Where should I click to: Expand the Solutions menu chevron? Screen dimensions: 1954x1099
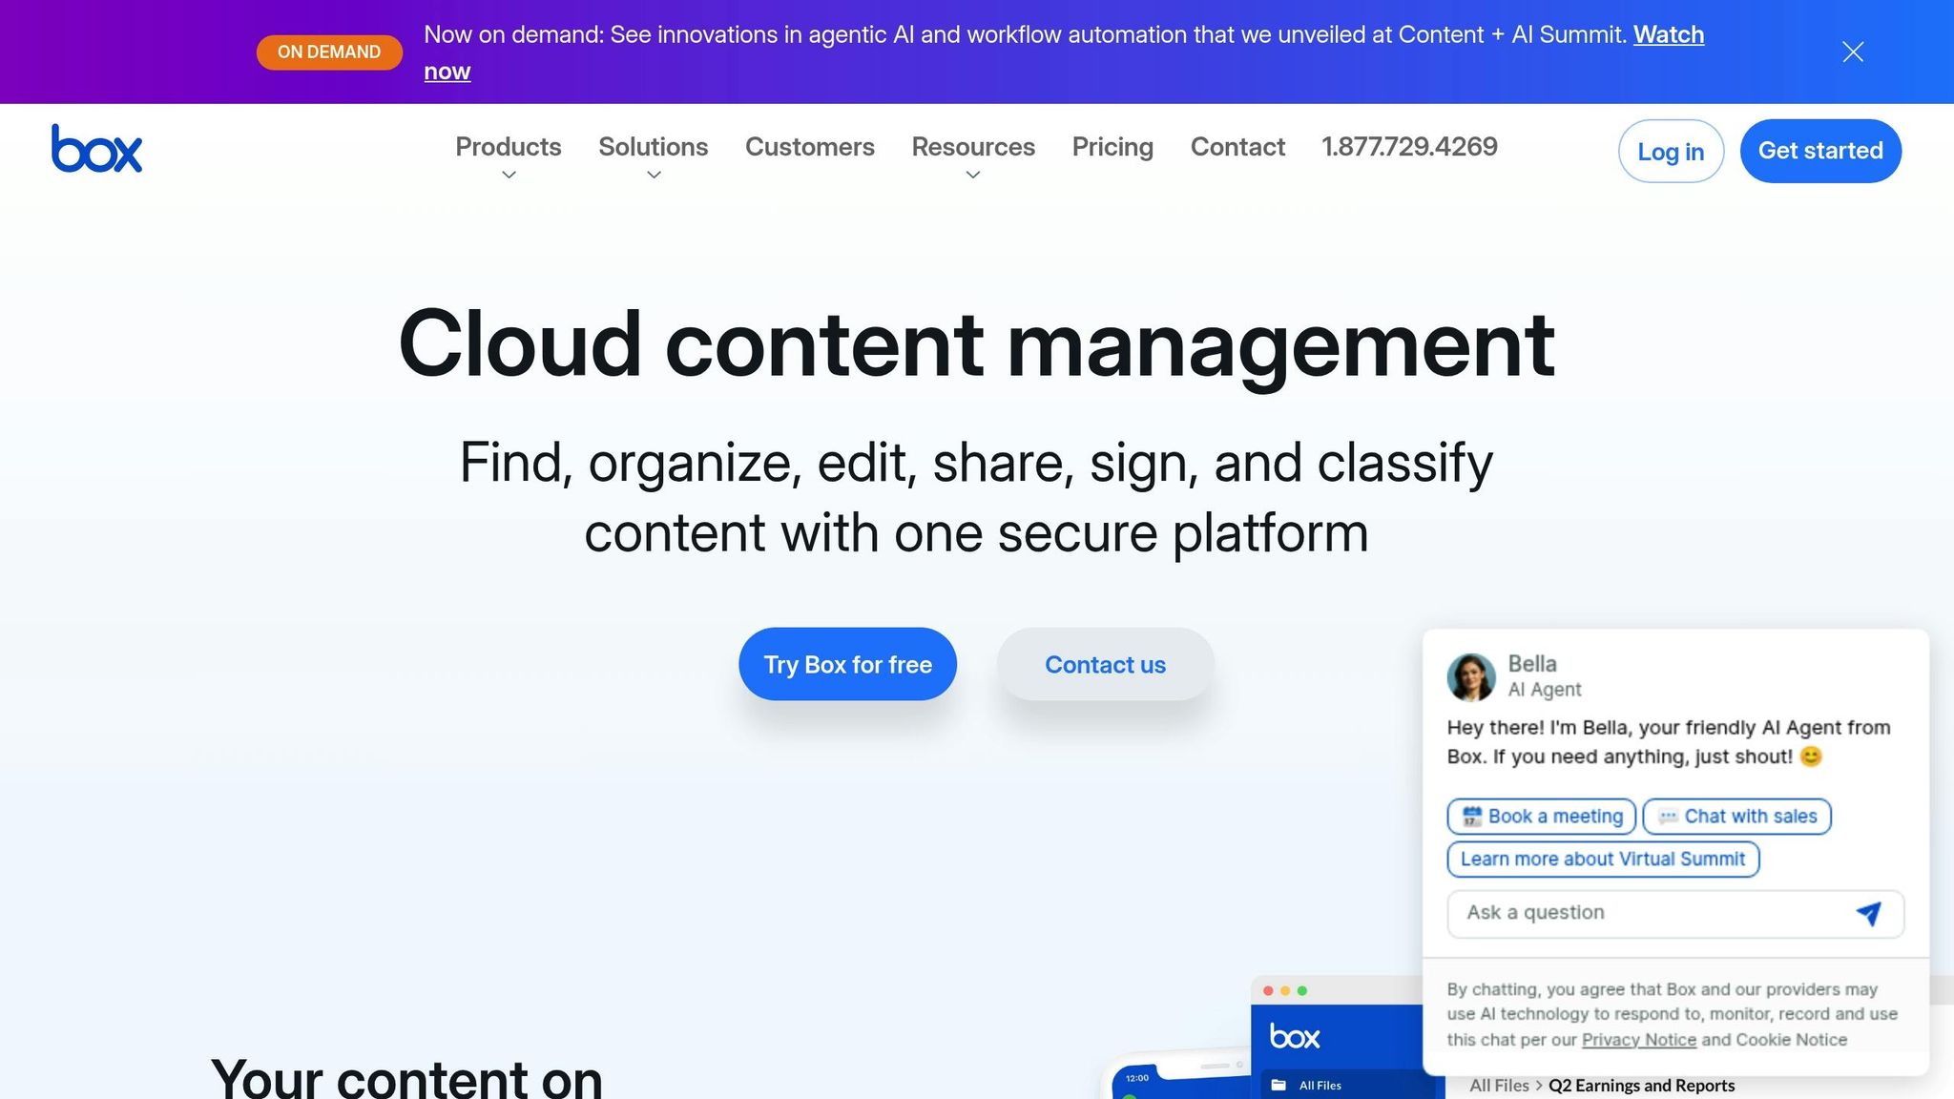tap(654, 175)
